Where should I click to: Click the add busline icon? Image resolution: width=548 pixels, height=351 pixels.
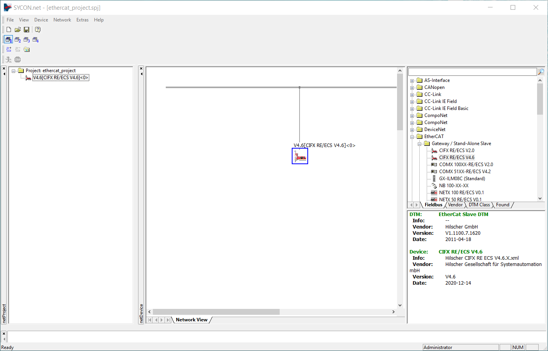tap(9, 50)
